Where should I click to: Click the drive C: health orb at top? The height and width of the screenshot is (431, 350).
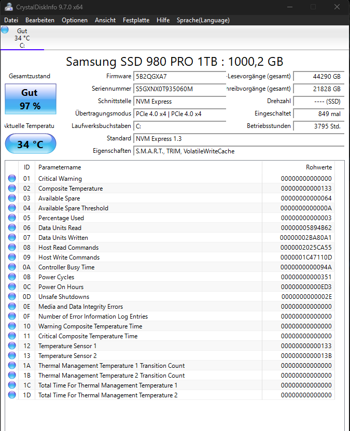5,30
